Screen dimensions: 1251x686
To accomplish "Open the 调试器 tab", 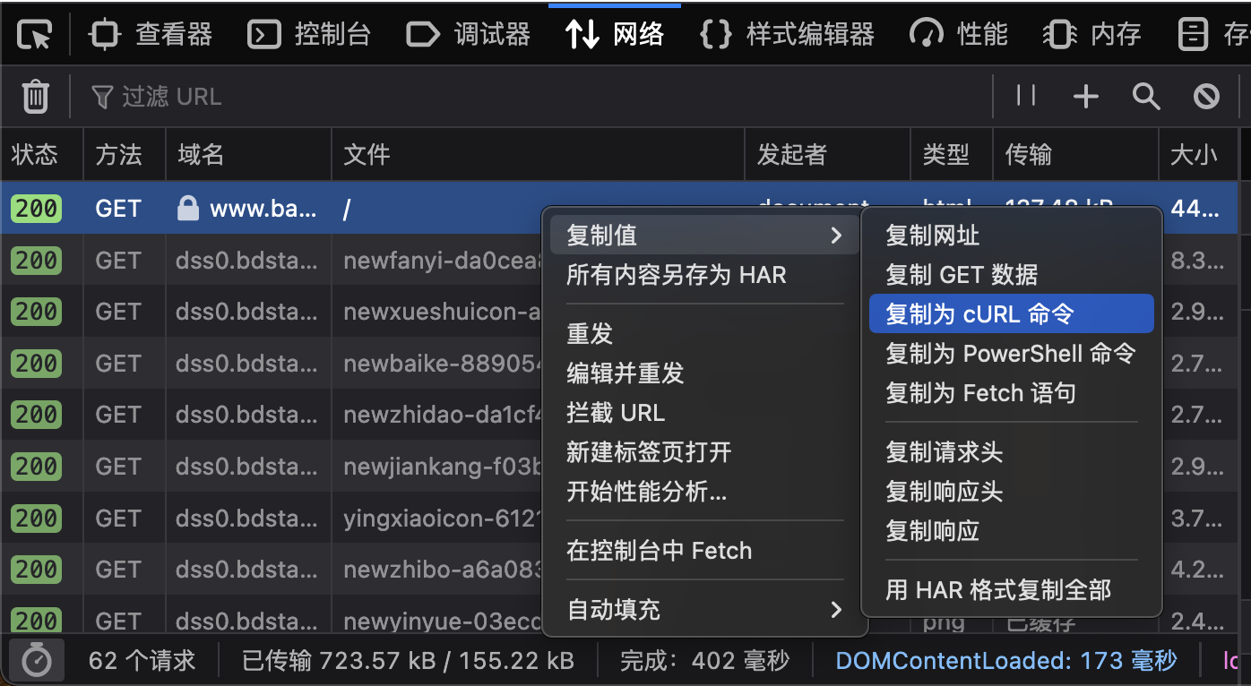I will point(468,36).
